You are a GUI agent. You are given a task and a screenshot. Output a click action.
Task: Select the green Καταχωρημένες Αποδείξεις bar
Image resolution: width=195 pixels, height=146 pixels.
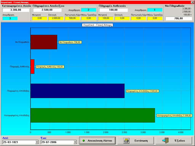(93, 115)
